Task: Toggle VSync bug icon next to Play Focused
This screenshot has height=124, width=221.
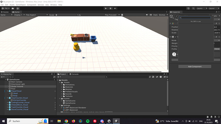Action: [x=122, y=15]
